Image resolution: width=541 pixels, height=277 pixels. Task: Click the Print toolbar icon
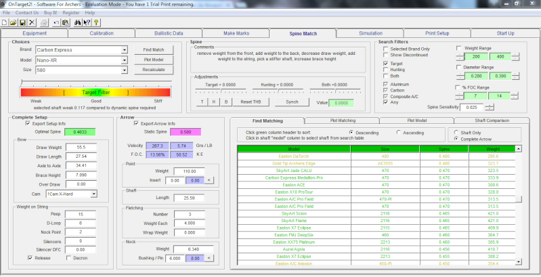(x=44, y=23)
